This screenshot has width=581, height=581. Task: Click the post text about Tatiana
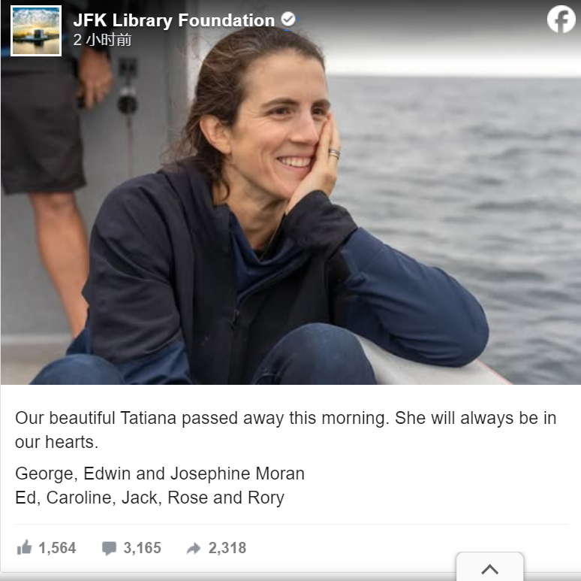286,430
